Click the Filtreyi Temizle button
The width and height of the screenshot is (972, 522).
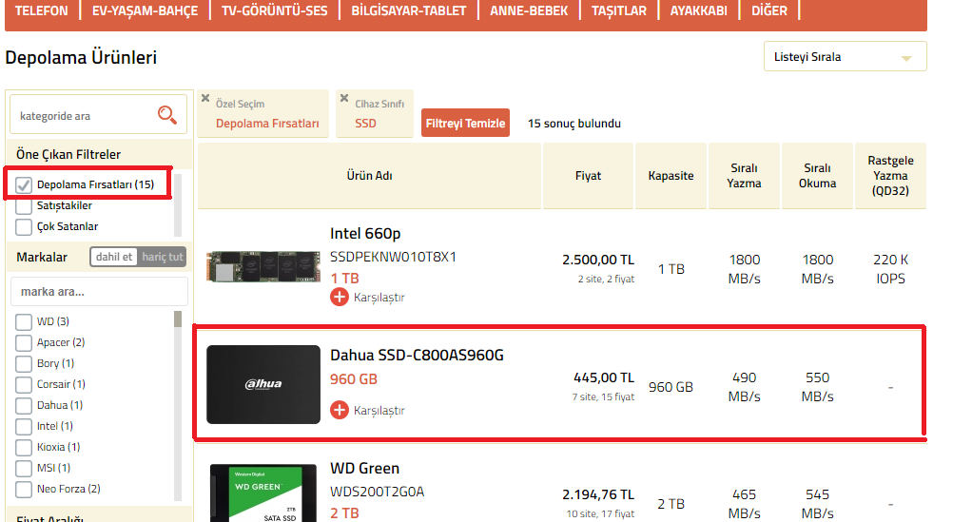click(465, 123)
